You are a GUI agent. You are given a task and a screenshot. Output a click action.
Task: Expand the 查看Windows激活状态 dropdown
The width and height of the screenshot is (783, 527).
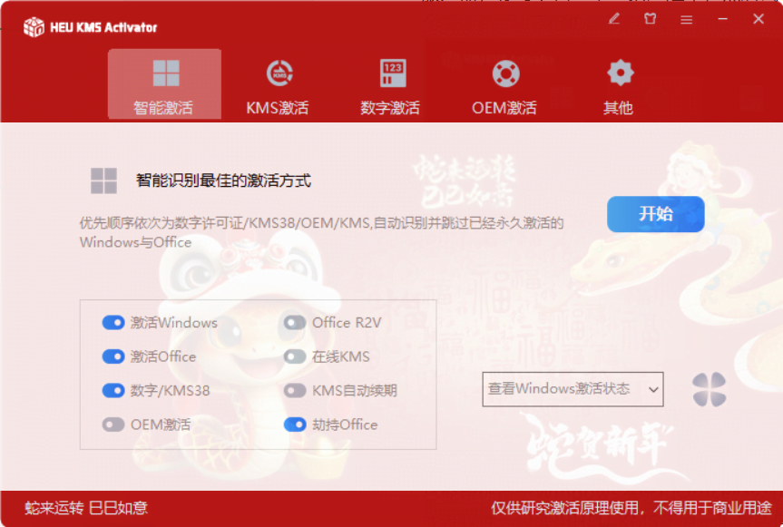pos(573,389)
